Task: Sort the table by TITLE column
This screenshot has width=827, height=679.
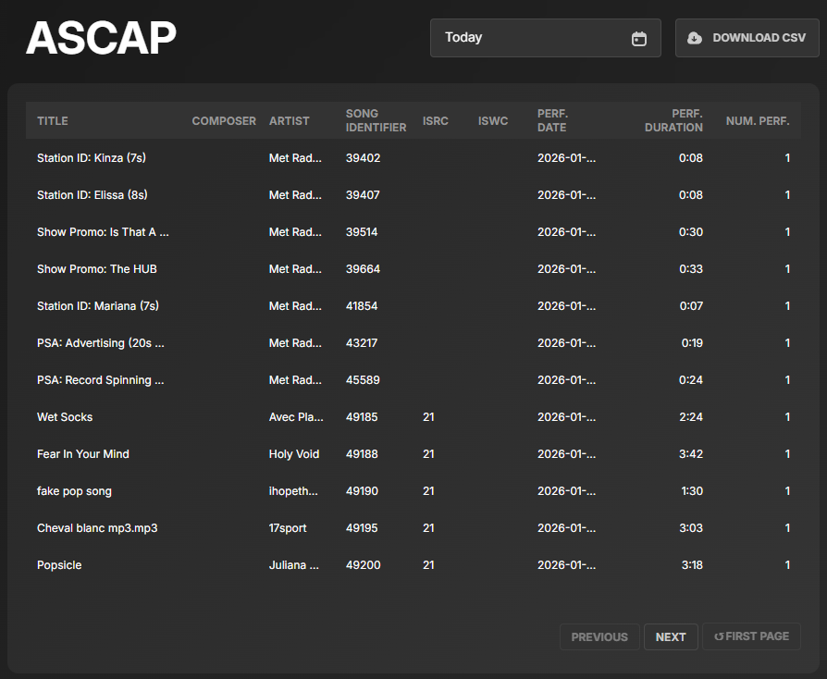Action: 52,120
